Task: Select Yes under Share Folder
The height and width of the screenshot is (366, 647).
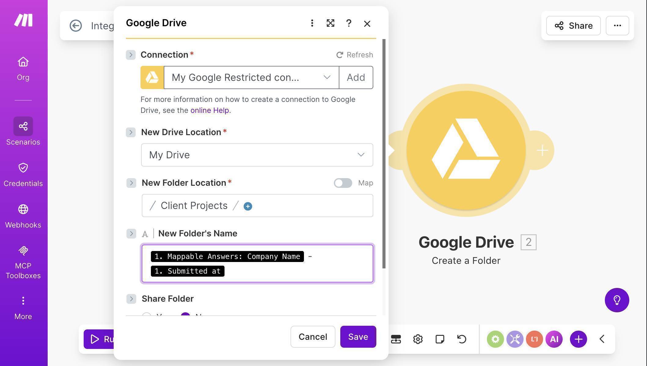Action: 147,316
